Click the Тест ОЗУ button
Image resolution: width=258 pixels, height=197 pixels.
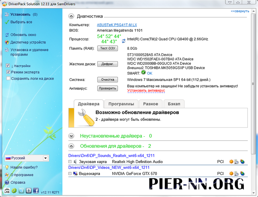pyautogui.click(x=108, y=48)
